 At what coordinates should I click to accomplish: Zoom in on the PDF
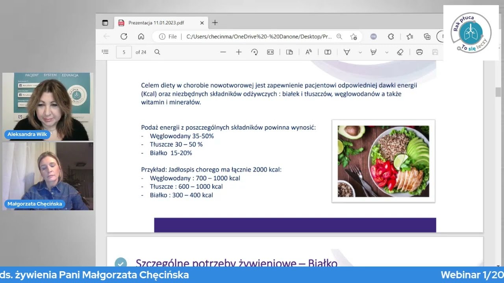(x=239, y=52)
